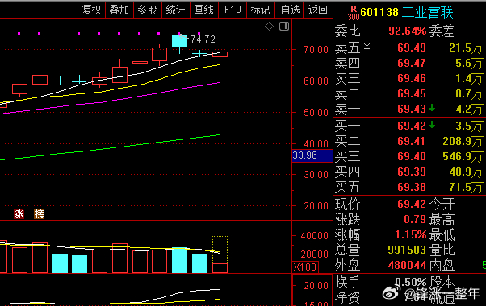Image resolution: width=486 pixels, height=306 pixels.
Task: Open the 标记 marking menu
Action: tap(261, 10)
